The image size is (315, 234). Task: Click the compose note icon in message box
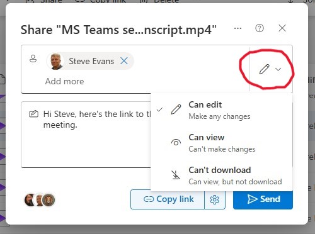pyautogui.click(x=33, y=114)
